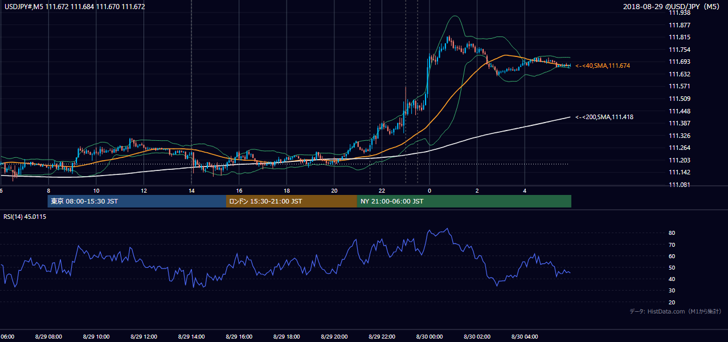Click hour label 16 under price chart
This screenshot has width=728, height=342.
click(239, 191)
